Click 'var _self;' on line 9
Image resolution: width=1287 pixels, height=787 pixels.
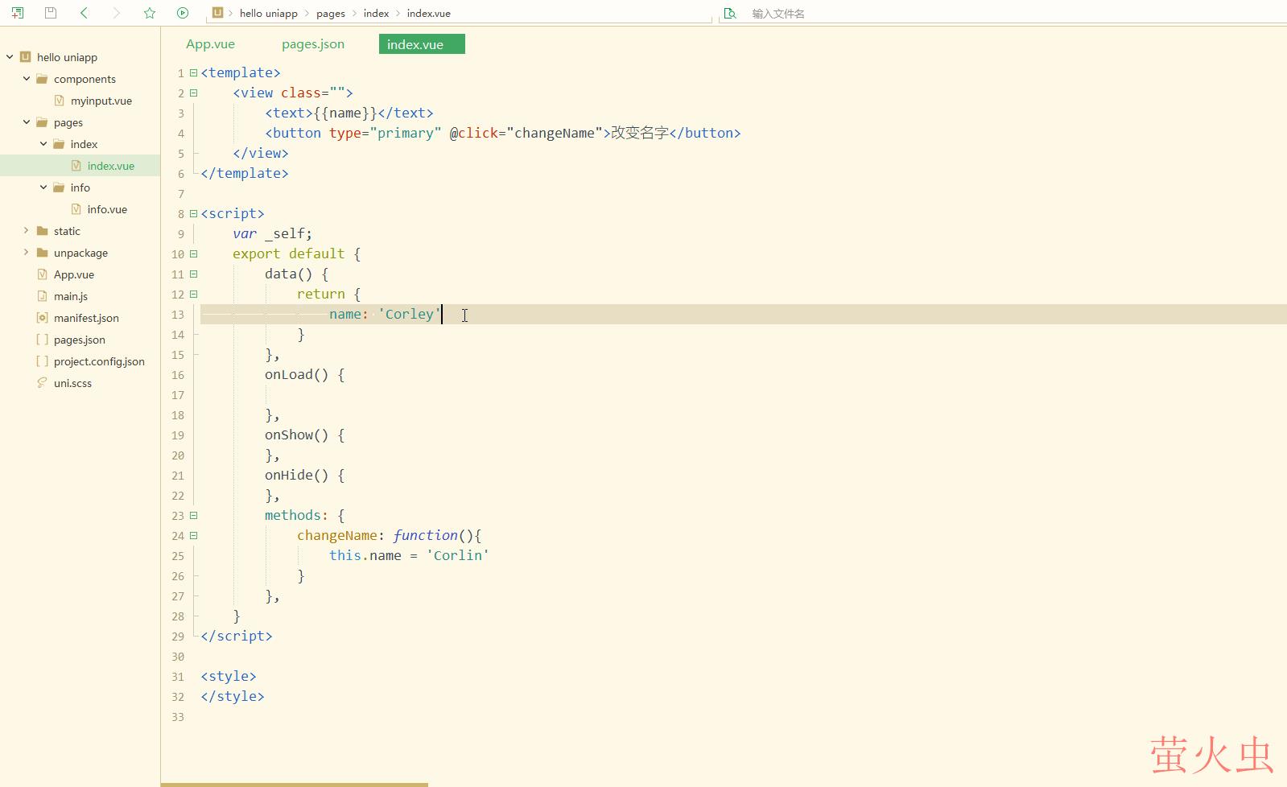click(x=272, y=233)
